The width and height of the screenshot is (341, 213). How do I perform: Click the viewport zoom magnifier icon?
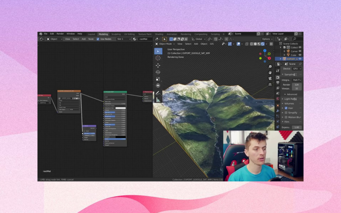click(270, 67)
